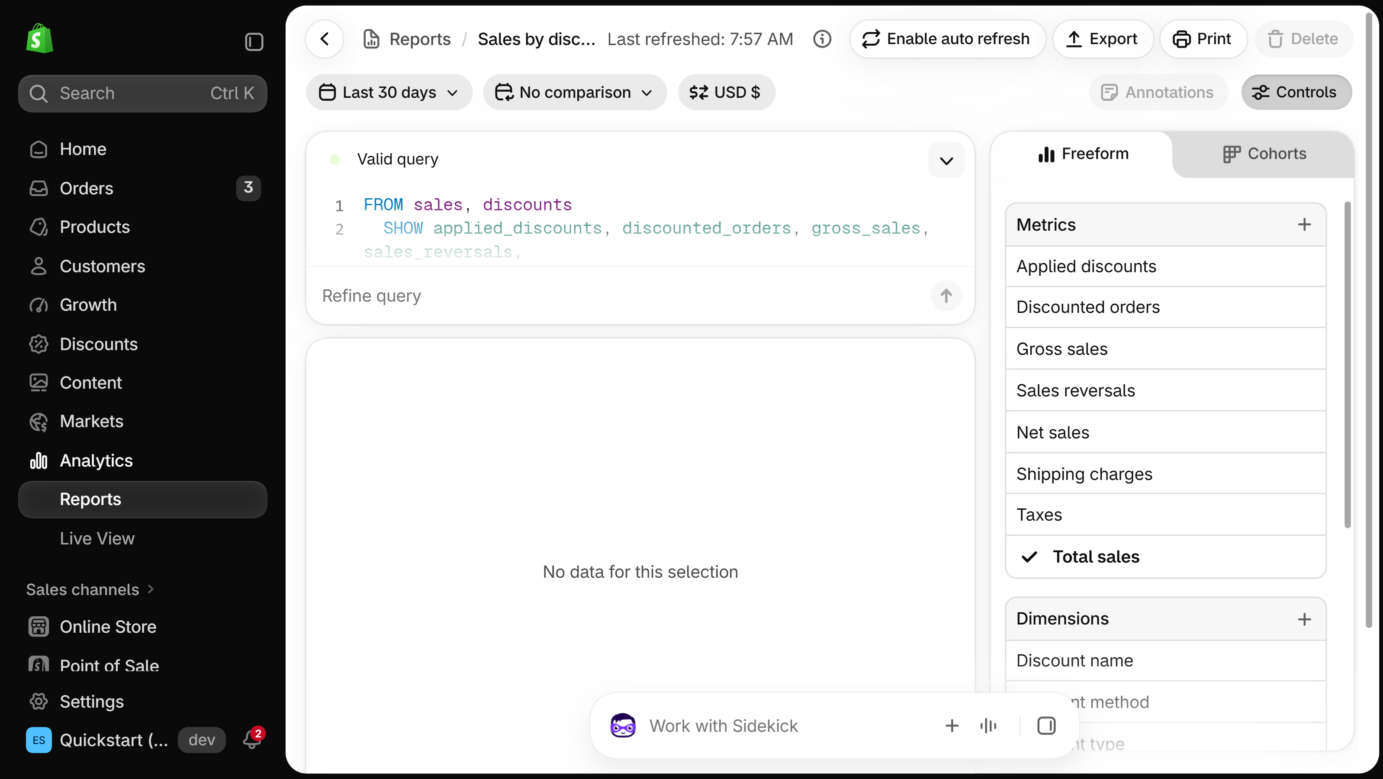Image resolution: width=1383 pixels, height=779 pixels.
Task: Click the Annotations button
Action: point(1158,92)
